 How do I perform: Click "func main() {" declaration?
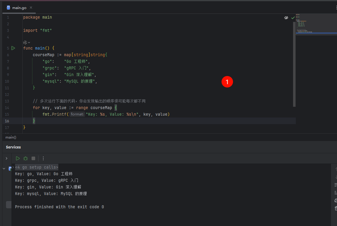pyautogui.click(x=39, y=48)
